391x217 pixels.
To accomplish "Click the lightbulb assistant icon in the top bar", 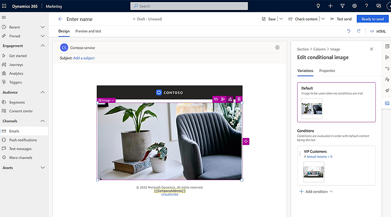I will coord(318,6).
